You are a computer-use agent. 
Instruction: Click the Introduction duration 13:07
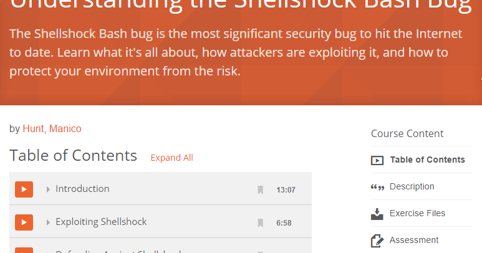coord(286,190)
